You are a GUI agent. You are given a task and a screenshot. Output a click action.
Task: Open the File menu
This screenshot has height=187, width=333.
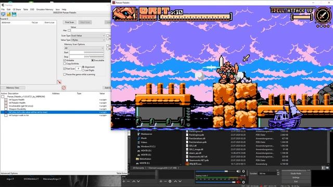[3, 9]
